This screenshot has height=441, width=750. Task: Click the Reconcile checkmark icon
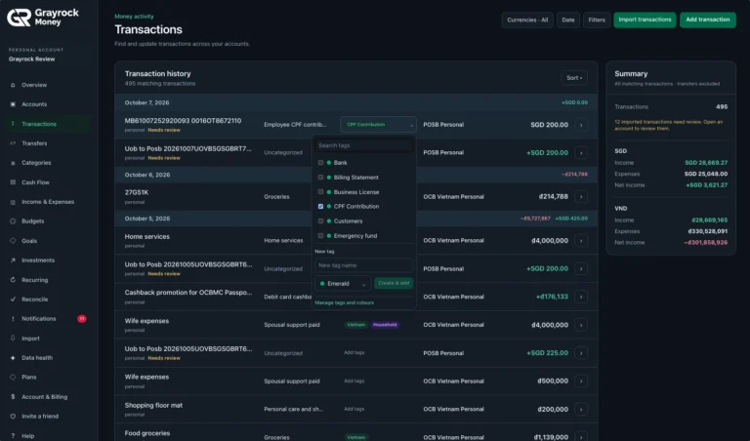tap(13, 300)
